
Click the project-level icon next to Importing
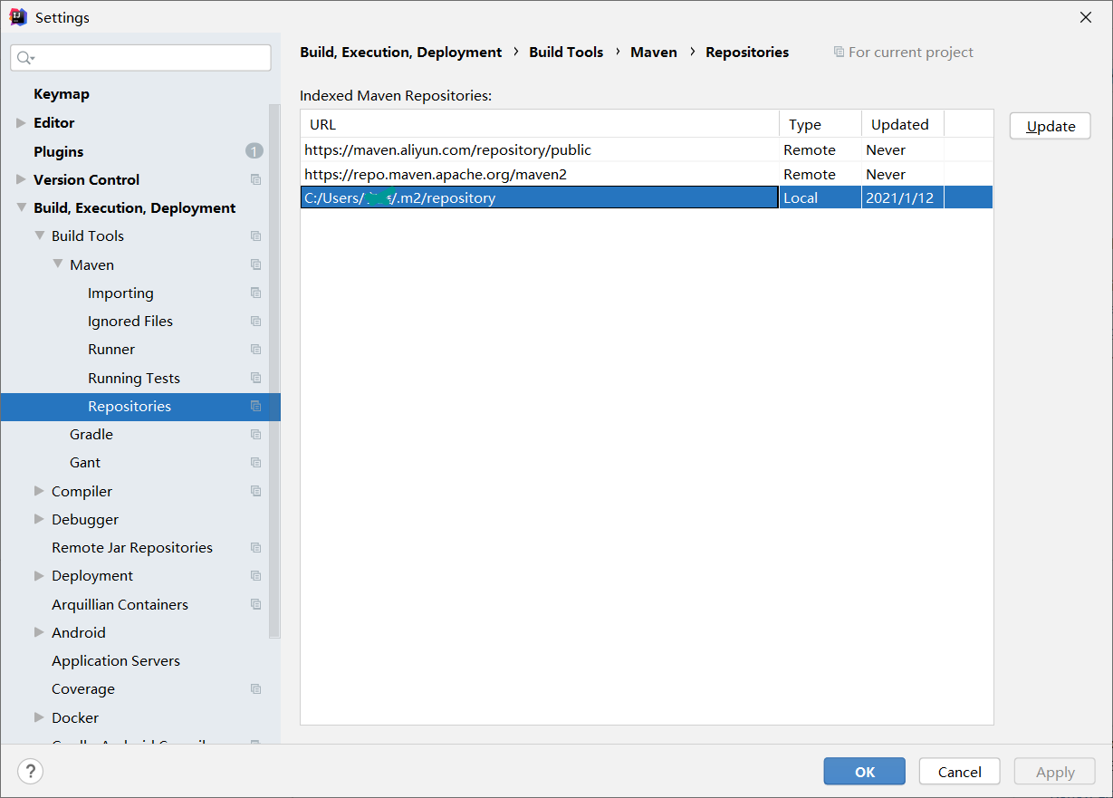255,293
